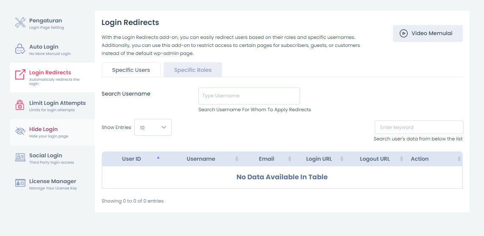The height and width of the screenshot is (236, 484).
Task: Sort the table by Email column
Action: point(267,159)
